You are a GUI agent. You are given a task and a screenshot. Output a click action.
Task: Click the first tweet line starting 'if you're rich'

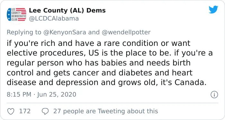pos(98,43)
